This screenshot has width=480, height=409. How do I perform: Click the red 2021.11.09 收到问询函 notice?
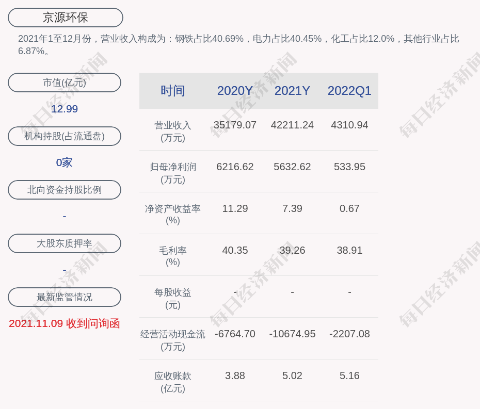(65, 323)
